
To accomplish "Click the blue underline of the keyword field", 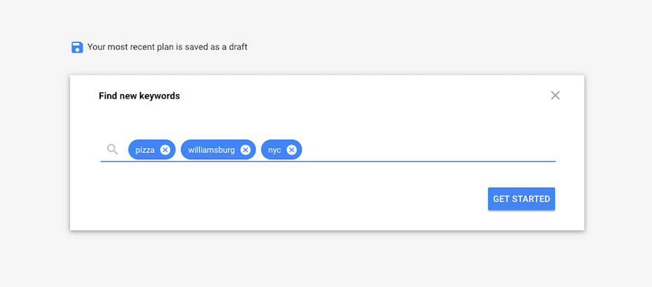I will click(x=327, y=161).
